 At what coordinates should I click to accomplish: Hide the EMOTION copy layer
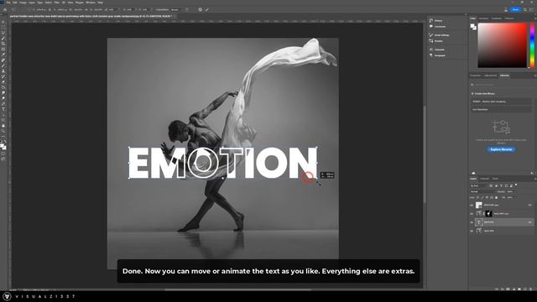[x=472, y=205]
